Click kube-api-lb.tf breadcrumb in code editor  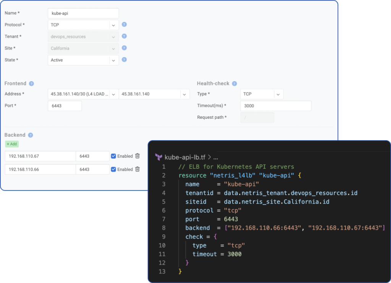point(185,157)
